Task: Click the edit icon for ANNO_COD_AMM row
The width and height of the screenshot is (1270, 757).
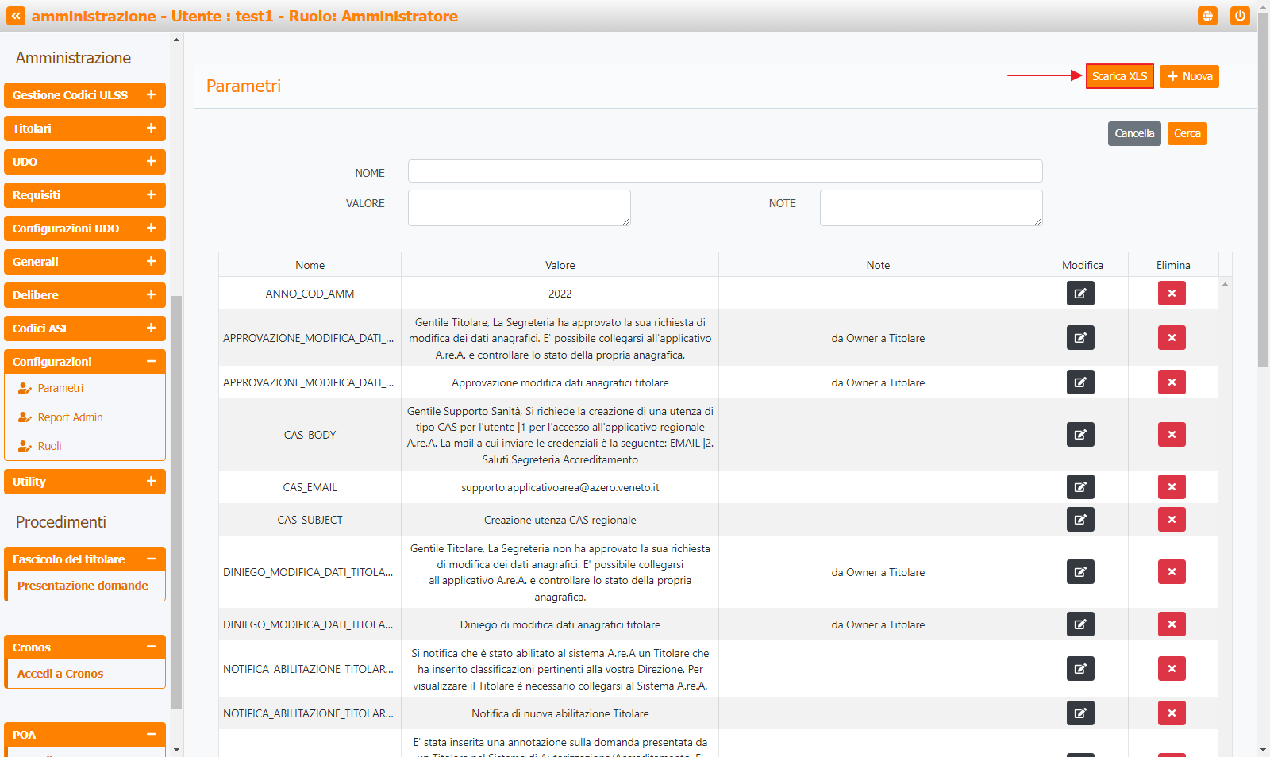Action: point(1080,294)
